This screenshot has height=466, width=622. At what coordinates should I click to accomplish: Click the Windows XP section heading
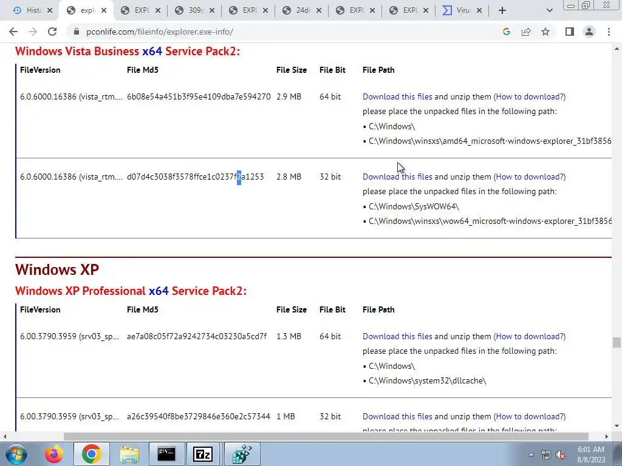(56, 269)
